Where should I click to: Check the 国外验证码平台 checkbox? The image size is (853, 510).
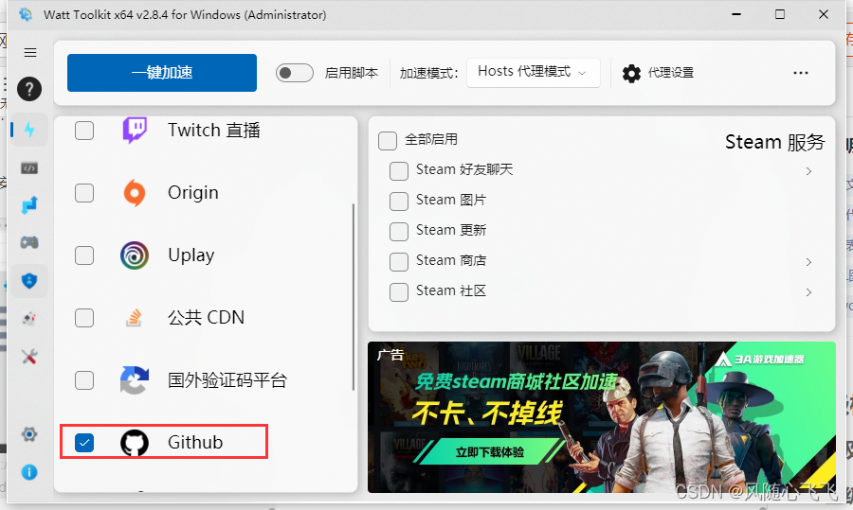[84, 380]
